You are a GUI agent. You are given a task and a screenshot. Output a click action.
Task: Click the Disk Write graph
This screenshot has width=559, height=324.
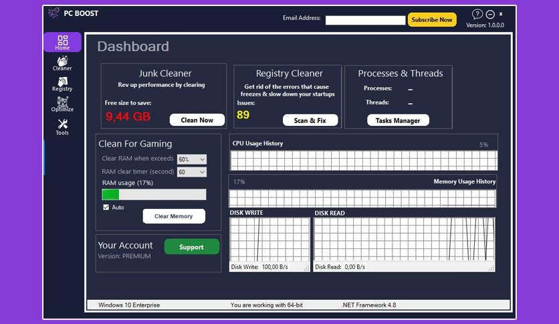(269, 240)
